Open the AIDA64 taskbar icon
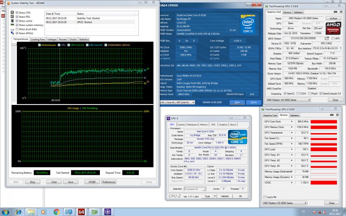 (x=81, y=212)
